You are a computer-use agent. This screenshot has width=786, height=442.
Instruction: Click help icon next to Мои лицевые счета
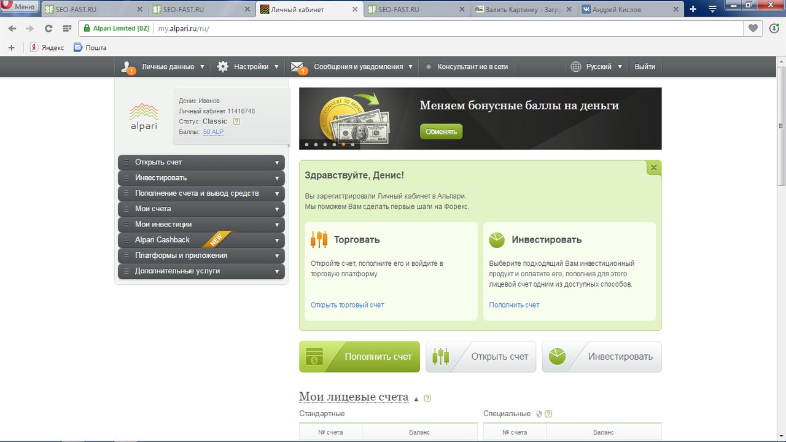coord(427,398)
